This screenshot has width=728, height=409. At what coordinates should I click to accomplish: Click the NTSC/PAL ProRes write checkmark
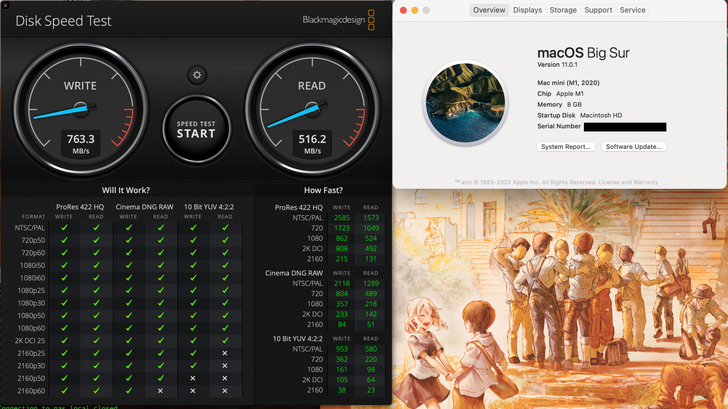[x=64, y=228]
